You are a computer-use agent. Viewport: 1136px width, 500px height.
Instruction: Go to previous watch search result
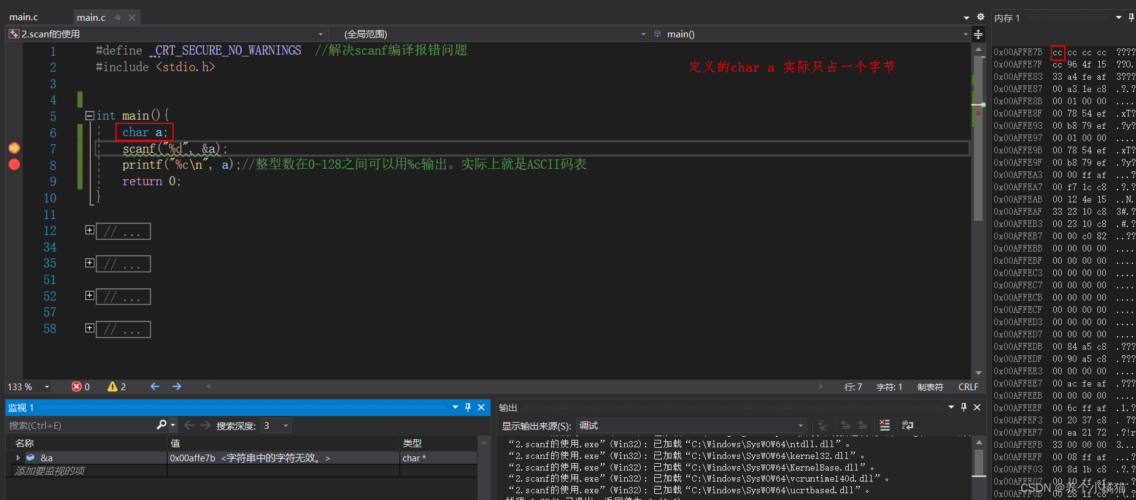click(x=189, y=425)
